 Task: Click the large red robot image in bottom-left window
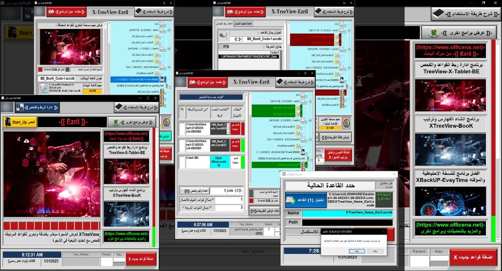coord(52,174)
